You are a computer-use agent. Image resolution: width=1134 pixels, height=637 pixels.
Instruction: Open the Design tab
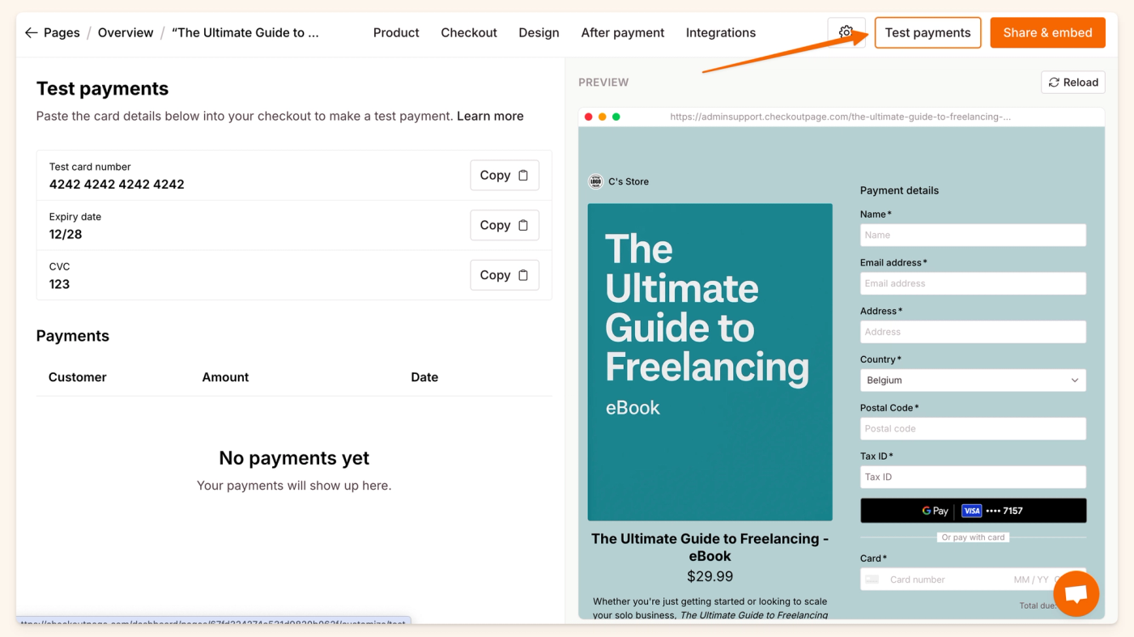point(539,32)
